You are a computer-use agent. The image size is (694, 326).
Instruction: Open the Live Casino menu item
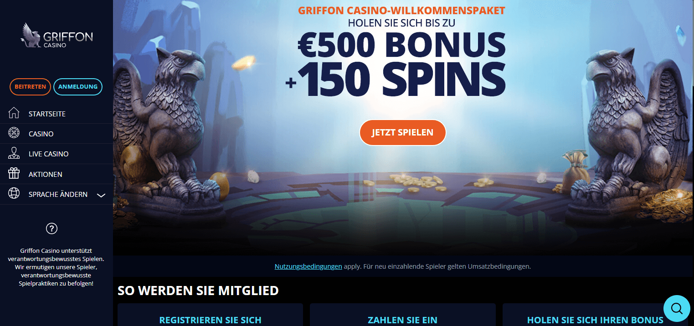(x=57, y=154)
